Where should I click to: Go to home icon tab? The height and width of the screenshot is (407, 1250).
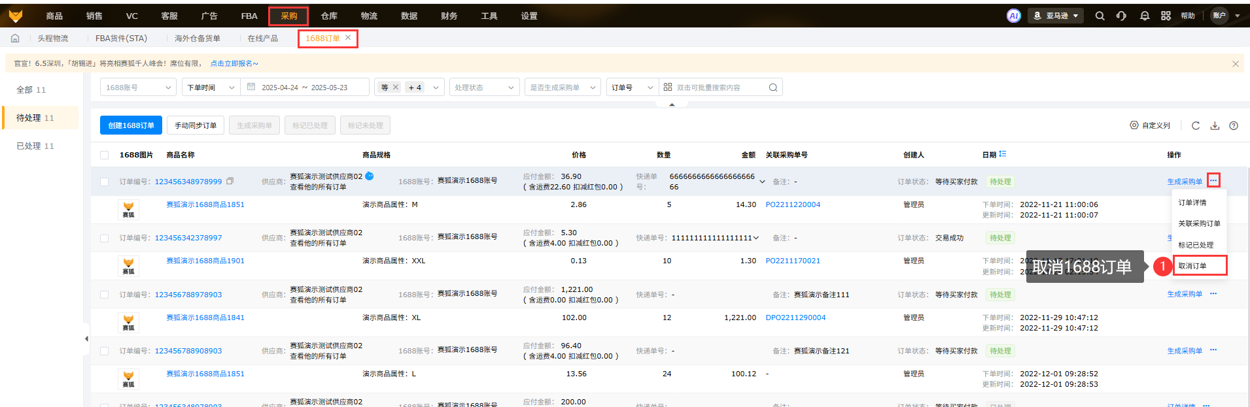15,39
